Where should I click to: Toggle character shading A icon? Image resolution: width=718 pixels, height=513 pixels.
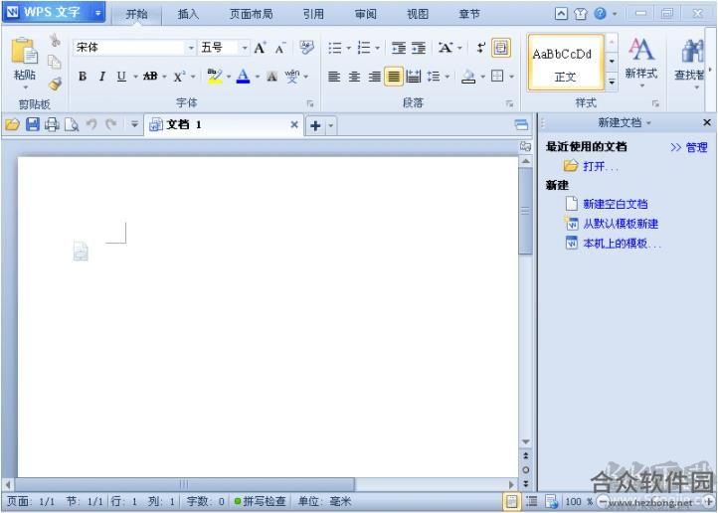(x=272, y=76)
